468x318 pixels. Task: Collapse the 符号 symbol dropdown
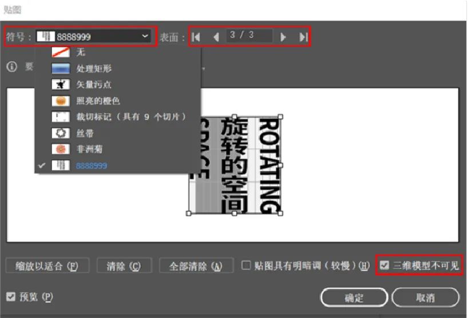click(x=144, y=37)
